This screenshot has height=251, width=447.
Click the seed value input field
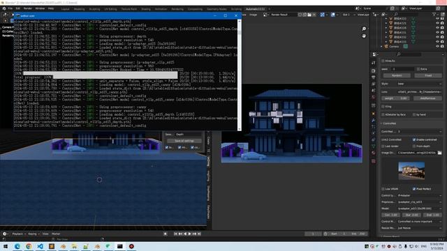pyautogui.click(x=402, y=69)
